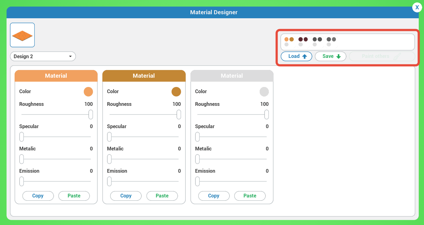Open the Design 2 dropdown
The height and width of the screenshot is (225, 424).
[x=43, y=56]
